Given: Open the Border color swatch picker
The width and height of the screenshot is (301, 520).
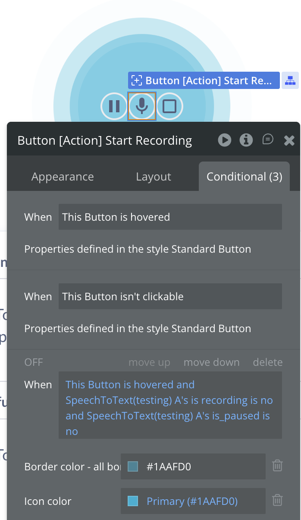Looking at the screenshot, I should tap(133, 466).
